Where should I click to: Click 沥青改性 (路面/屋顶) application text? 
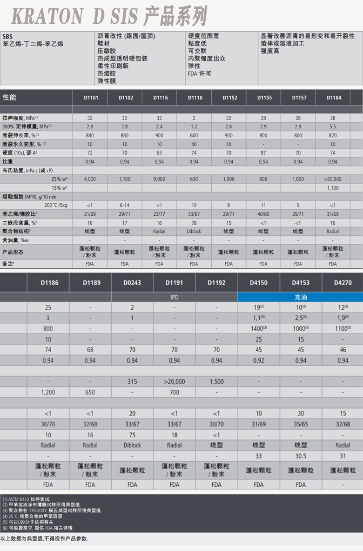[126, 36]
